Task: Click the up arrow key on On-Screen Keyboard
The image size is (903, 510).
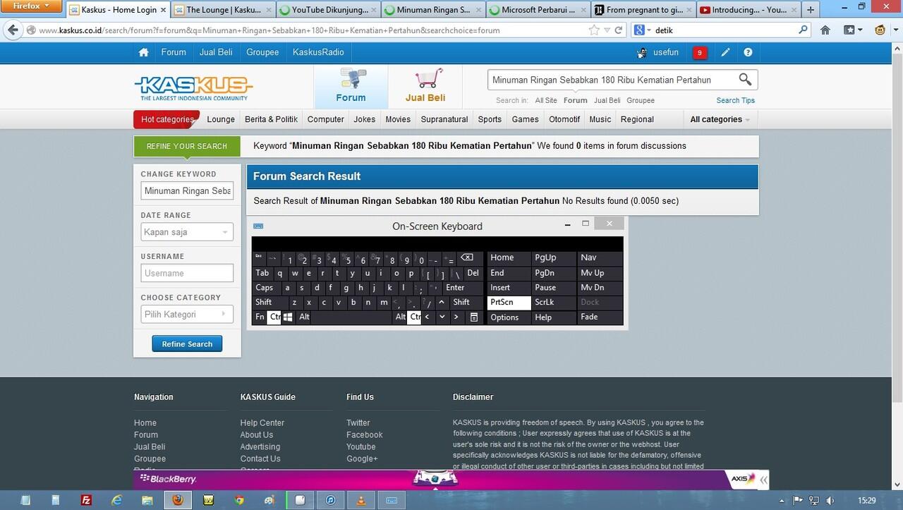Action: [x=442, y=303]
